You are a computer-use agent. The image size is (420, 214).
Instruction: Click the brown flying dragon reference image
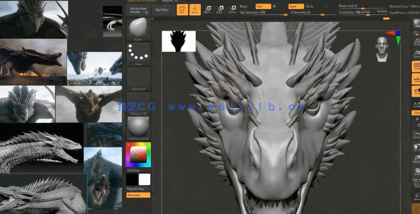89,104
